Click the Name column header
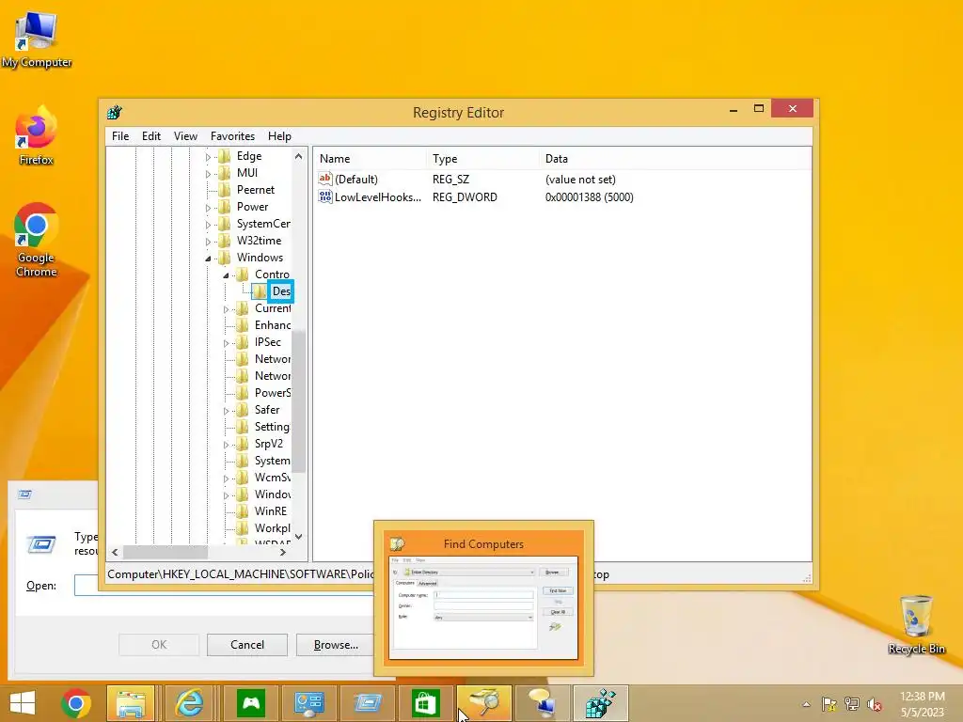This screenshot has width=963, height=722. [370, 158]
